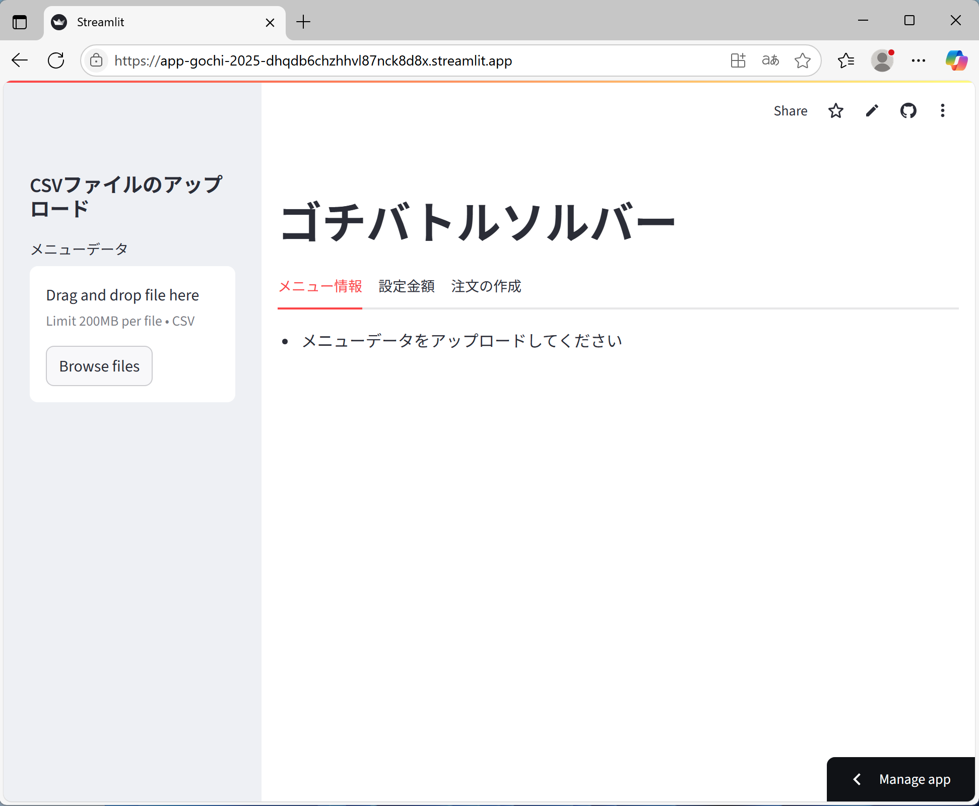Go back with the browser back arrow
The image size is (979, 806).
20,60
